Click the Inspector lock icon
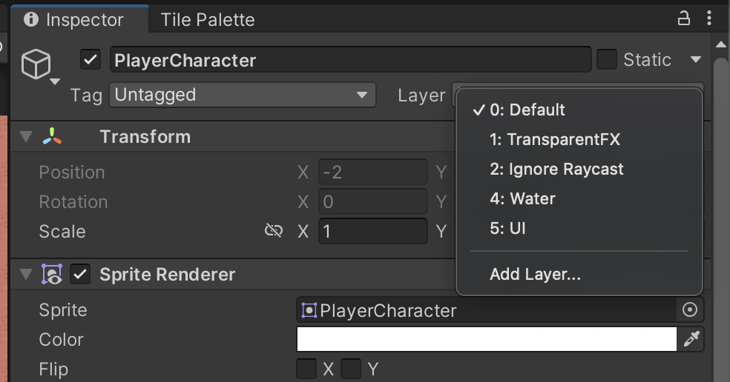730x382 pixels. 684,19
